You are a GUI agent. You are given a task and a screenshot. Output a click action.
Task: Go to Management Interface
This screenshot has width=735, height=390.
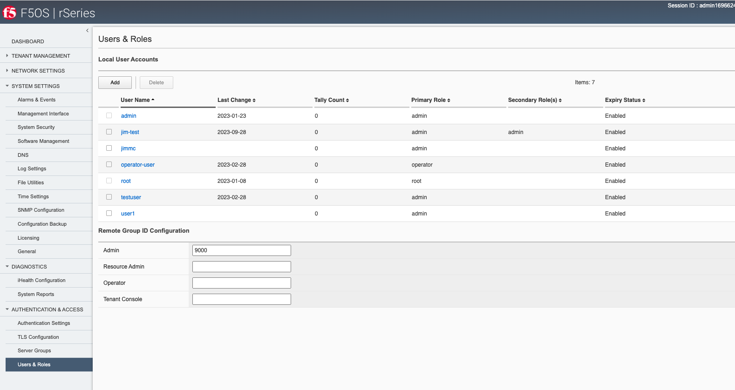coord(43,114)
